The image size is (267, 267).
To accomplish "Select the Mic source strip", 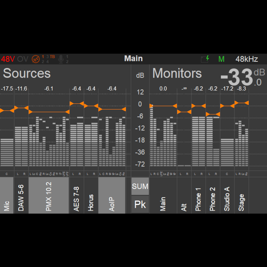I will (7, 195).
